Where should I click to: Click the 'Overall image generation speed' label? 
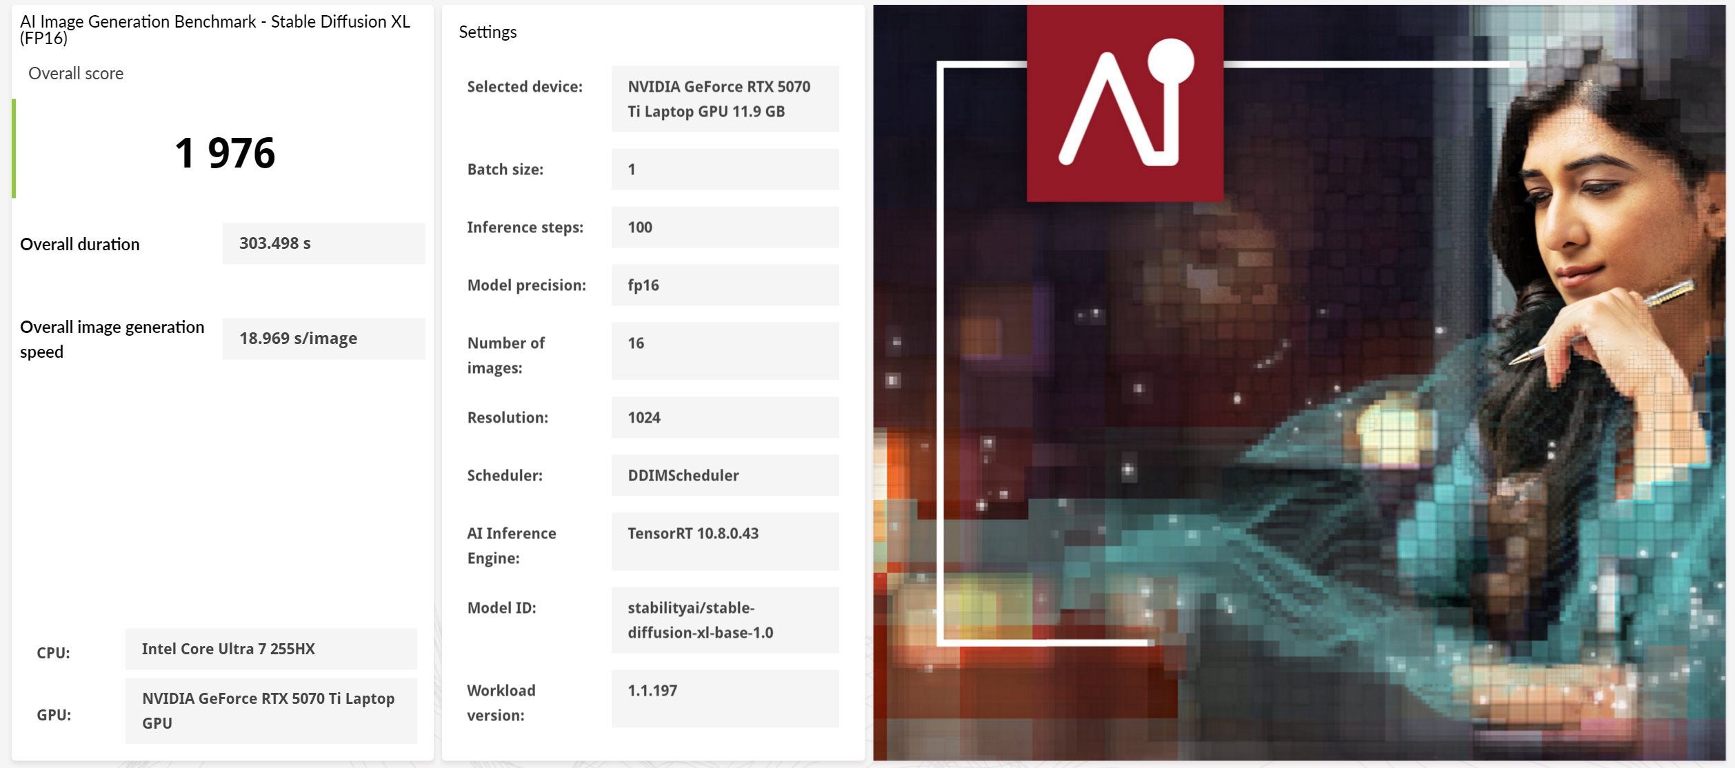coord(112,339)
